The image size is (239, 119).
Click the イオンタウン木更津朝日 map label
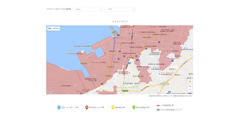pos(157,27)
